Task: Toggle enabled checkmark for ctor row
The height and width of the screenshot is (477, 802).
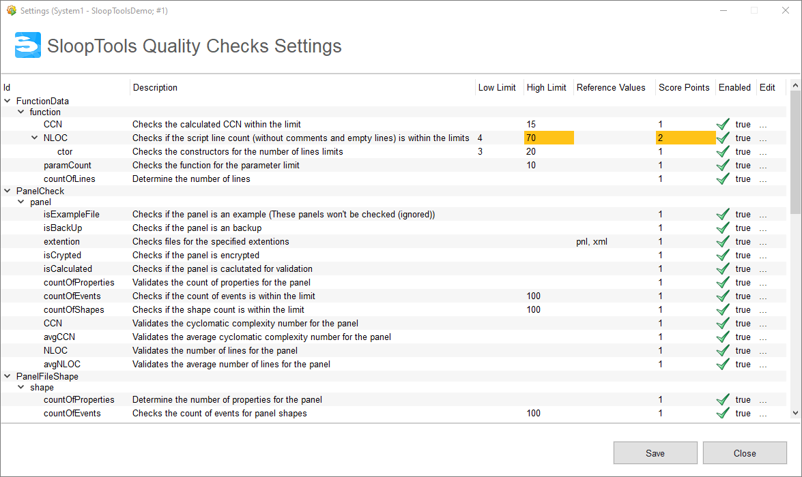Action: (723, 152)
